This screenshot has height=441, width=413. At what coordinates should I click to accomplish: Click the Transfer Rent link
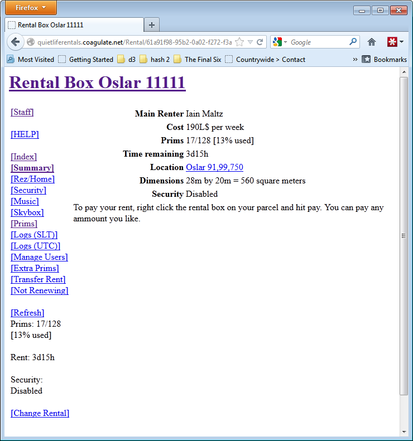tap(38, 279)
